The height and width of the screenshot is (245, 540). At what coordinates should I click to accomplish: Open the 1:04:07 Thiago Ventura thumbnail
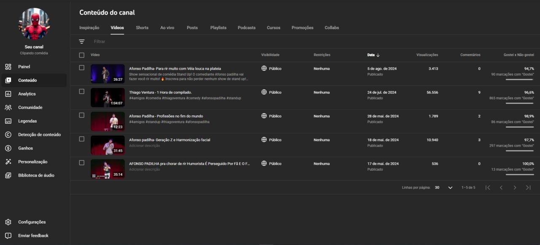click(108, 98)
